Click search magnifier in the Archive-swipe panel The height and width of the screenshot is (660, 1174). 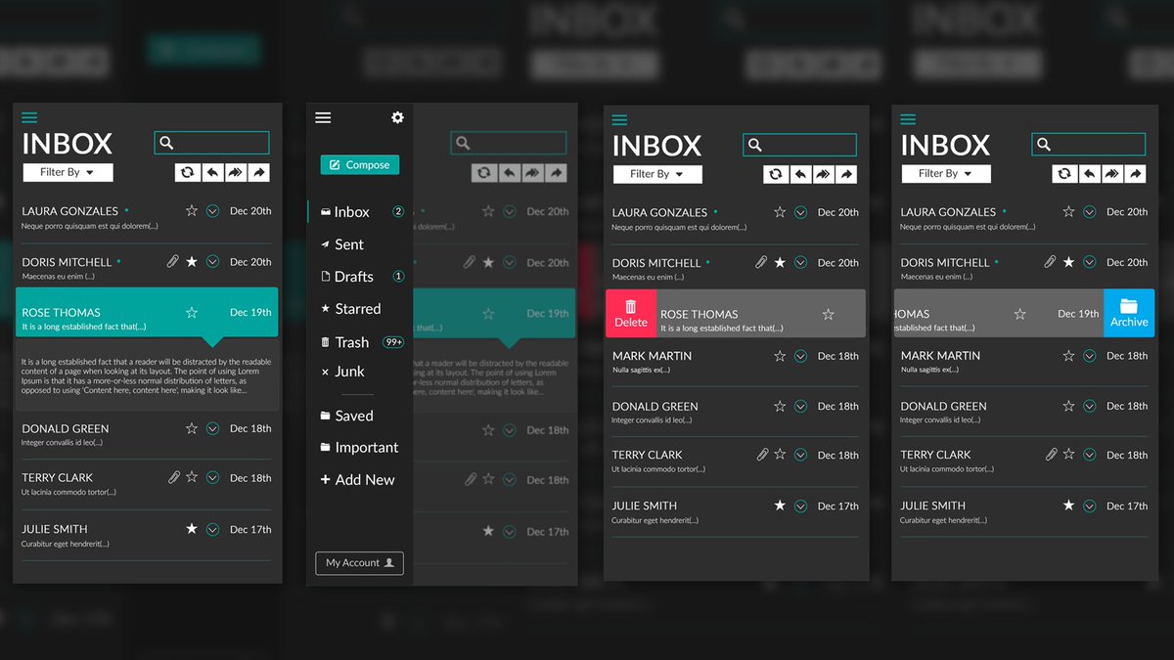click(1044, 145)
